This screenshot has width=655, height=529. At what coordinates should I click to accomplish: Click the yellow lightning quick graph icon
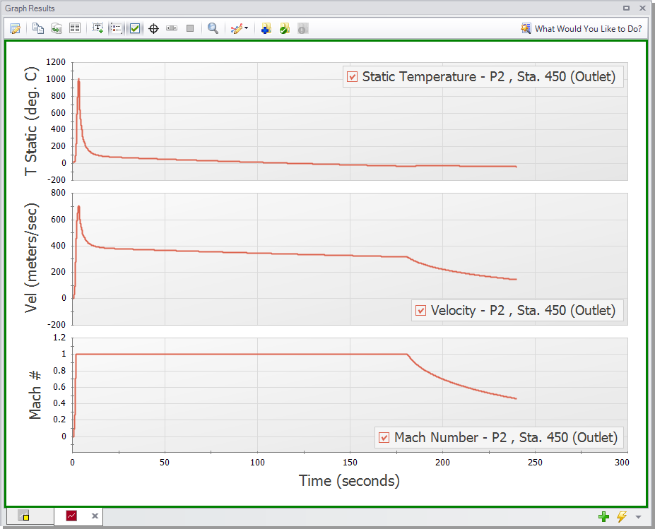click(621, 517)
